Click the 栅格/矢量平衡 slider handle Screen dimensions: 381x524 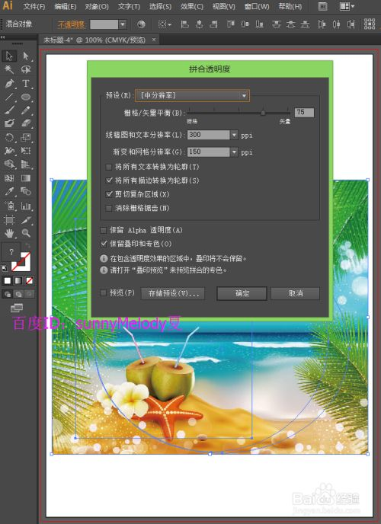pyautogui.click(x=264, y=113)
